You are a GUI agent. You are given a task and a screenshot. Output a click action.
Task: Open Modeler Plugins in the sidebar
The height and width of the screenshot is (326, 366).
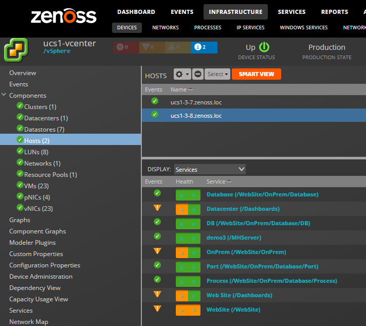click(x=32, y=243)
